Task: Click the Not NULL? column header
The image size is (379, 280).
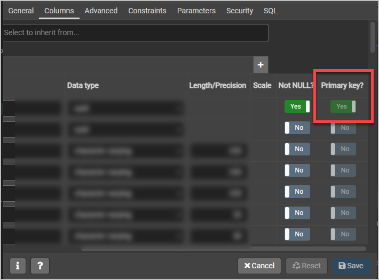Action: (x=296, y=85)
